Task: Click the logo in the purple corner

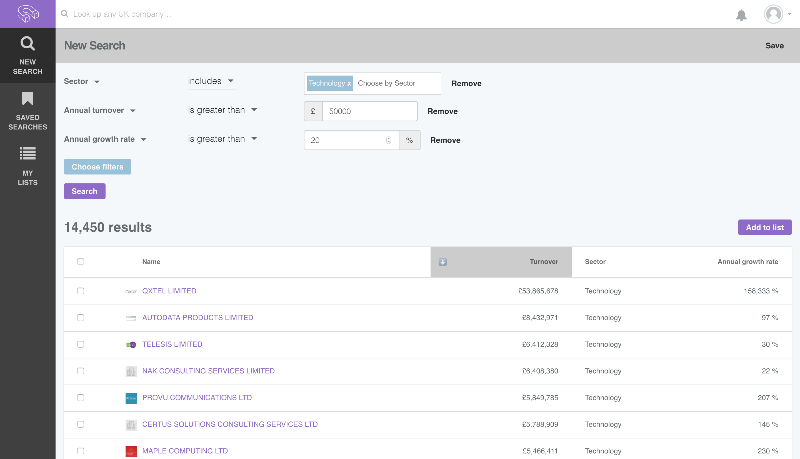Action: click(28, 14)
